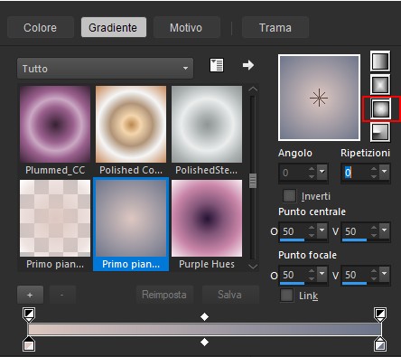401x357 pixels.
Task: Select the radial gradient style icon
Action: [380, 132]
